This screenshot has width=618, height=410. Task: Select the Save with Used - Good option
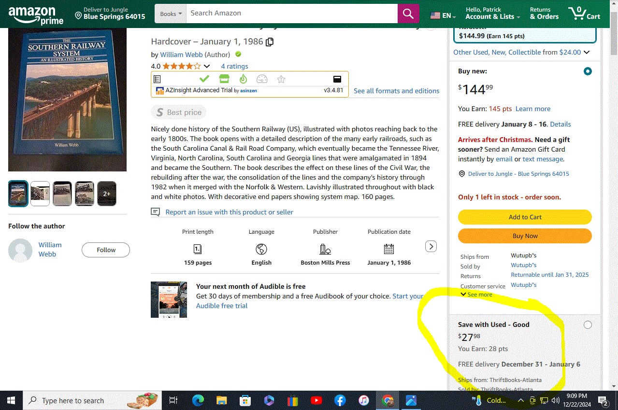[x=588, y=325]
